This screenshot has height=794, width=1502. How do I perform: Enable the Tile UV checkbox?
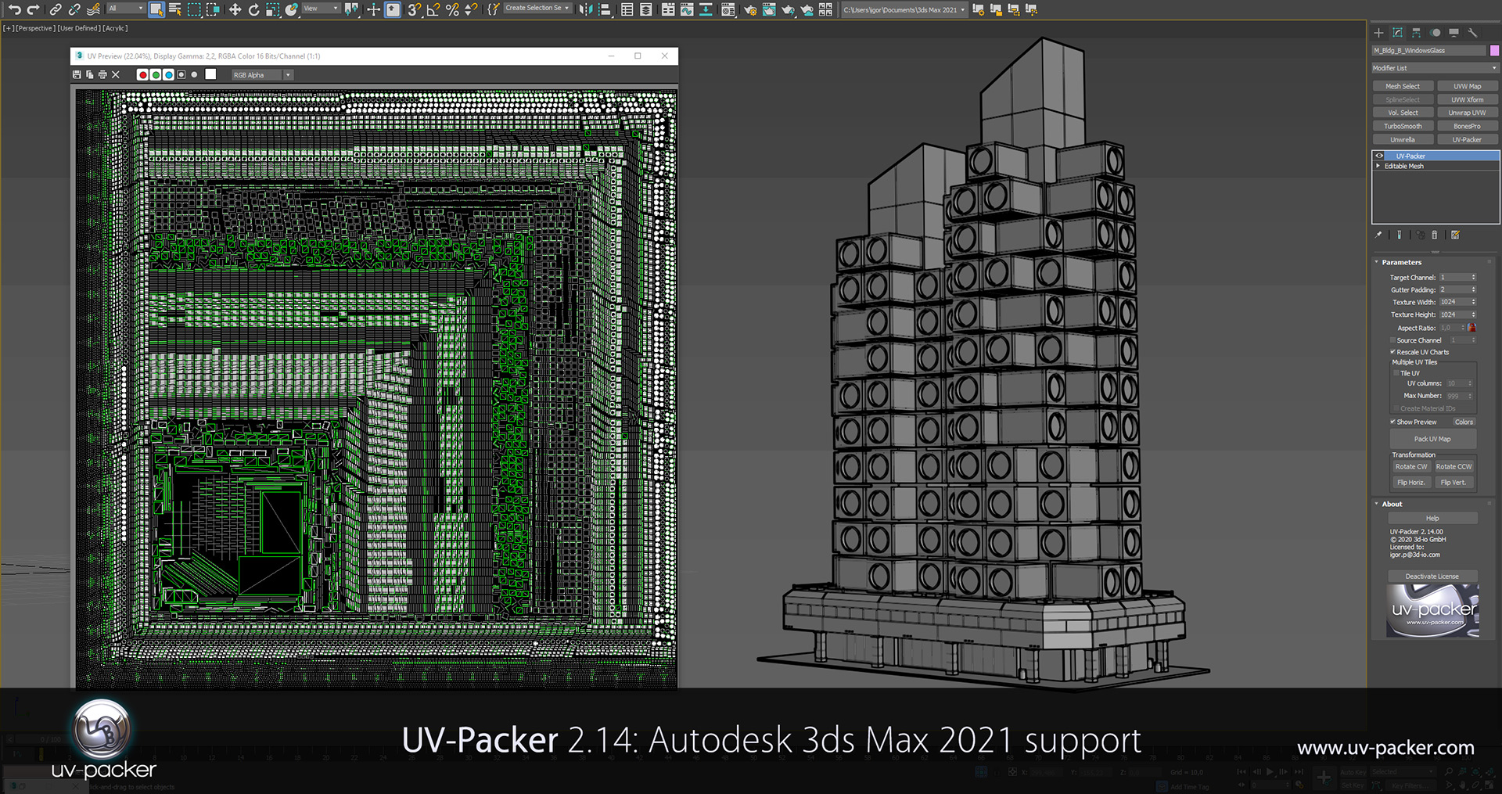coord(1396,373)
